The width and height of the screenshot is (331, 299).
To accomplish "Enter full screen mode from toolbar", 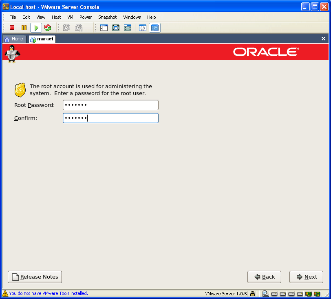I will [116, 28].
